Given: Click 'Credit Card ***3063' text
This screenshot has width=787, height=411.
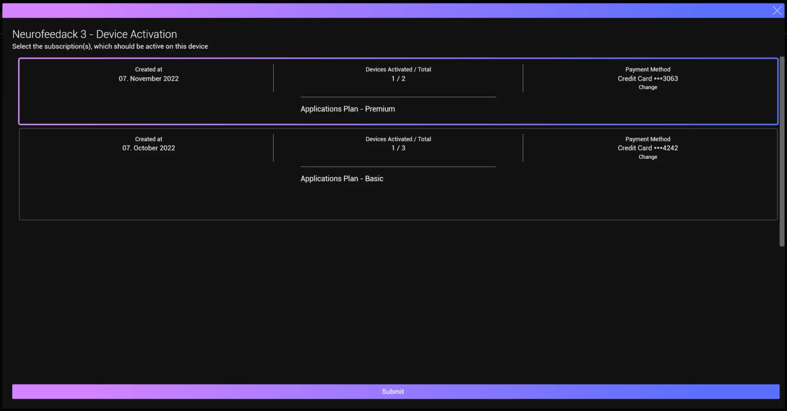Looking at the screenshot, I should click(x=648, y=79).
